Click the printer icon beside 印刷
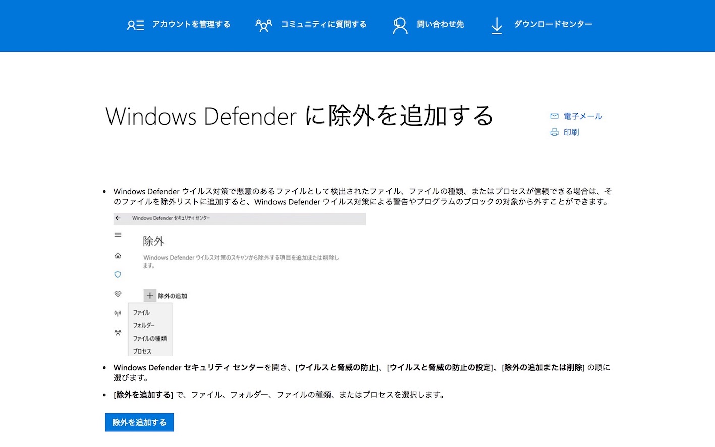 tap(554, 132)
